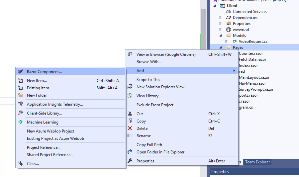Click the Razor Component purple icon
This screenshot has height=177, width=299.
click(x=20, y=72)
